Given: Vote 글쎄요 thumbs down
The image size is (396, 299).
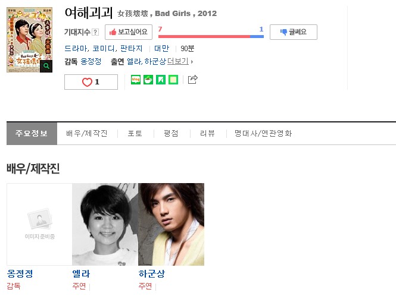Looking at the screenshot, I should tap(294, 32).
